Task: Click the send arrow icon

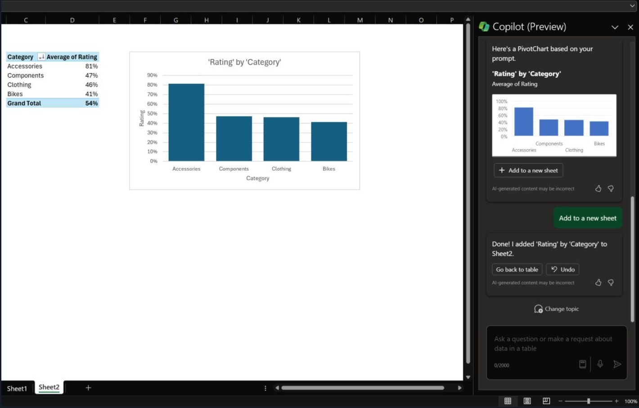Action: pyautogui.click(x=617, y=364)
